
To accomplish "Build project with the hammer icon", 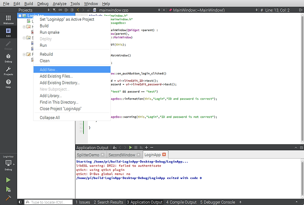I will click(x=8, y=198).
